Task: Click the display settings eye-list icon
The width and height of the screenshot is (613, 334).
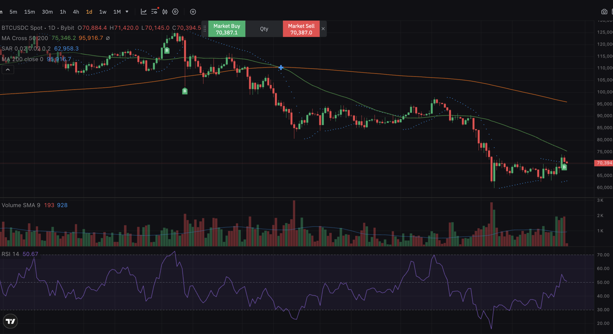Action: 154,12
